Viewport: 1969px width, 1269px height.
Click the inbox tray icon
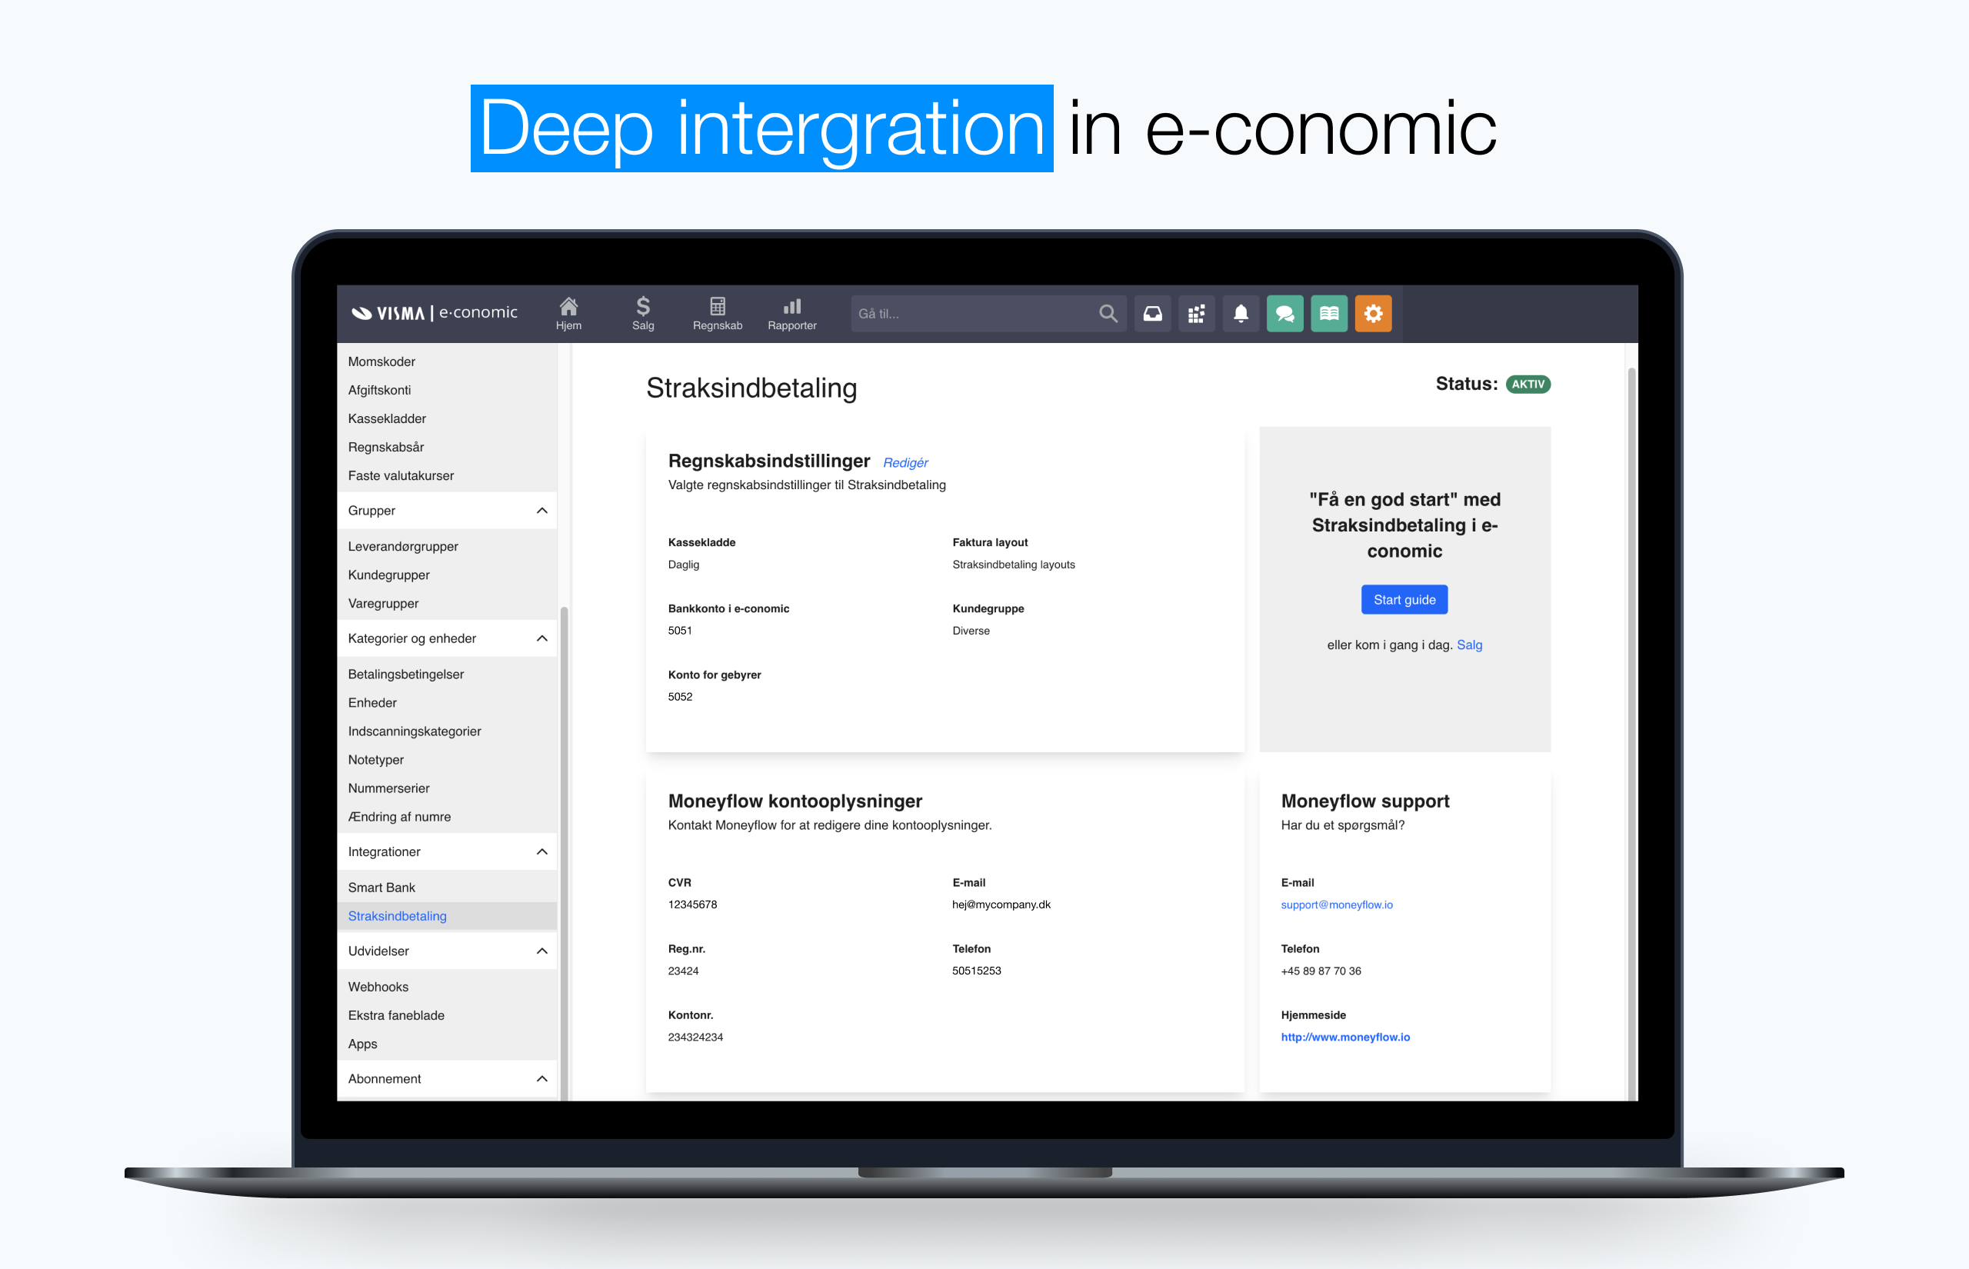(1151, 313)
